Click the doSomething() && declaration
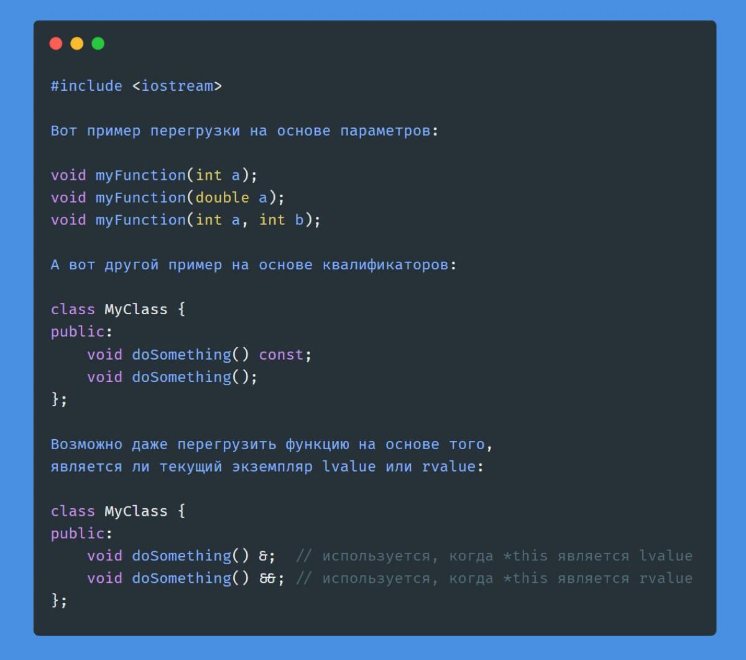 pos(185,579)
